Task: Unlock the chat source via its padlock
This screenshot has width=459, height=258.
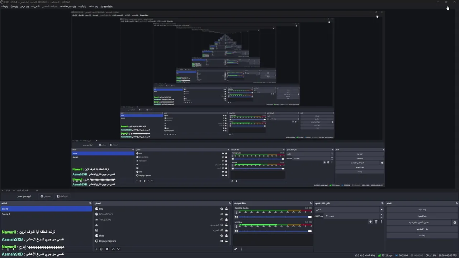Action: coord(226,236)
